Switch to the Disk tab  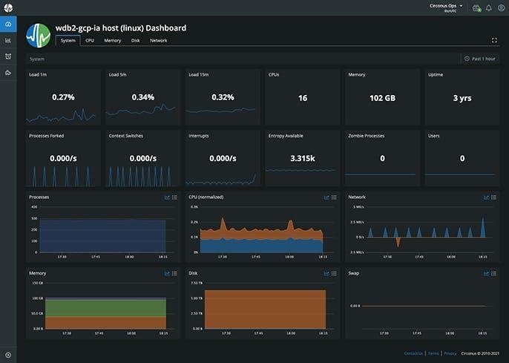point(135,41)
